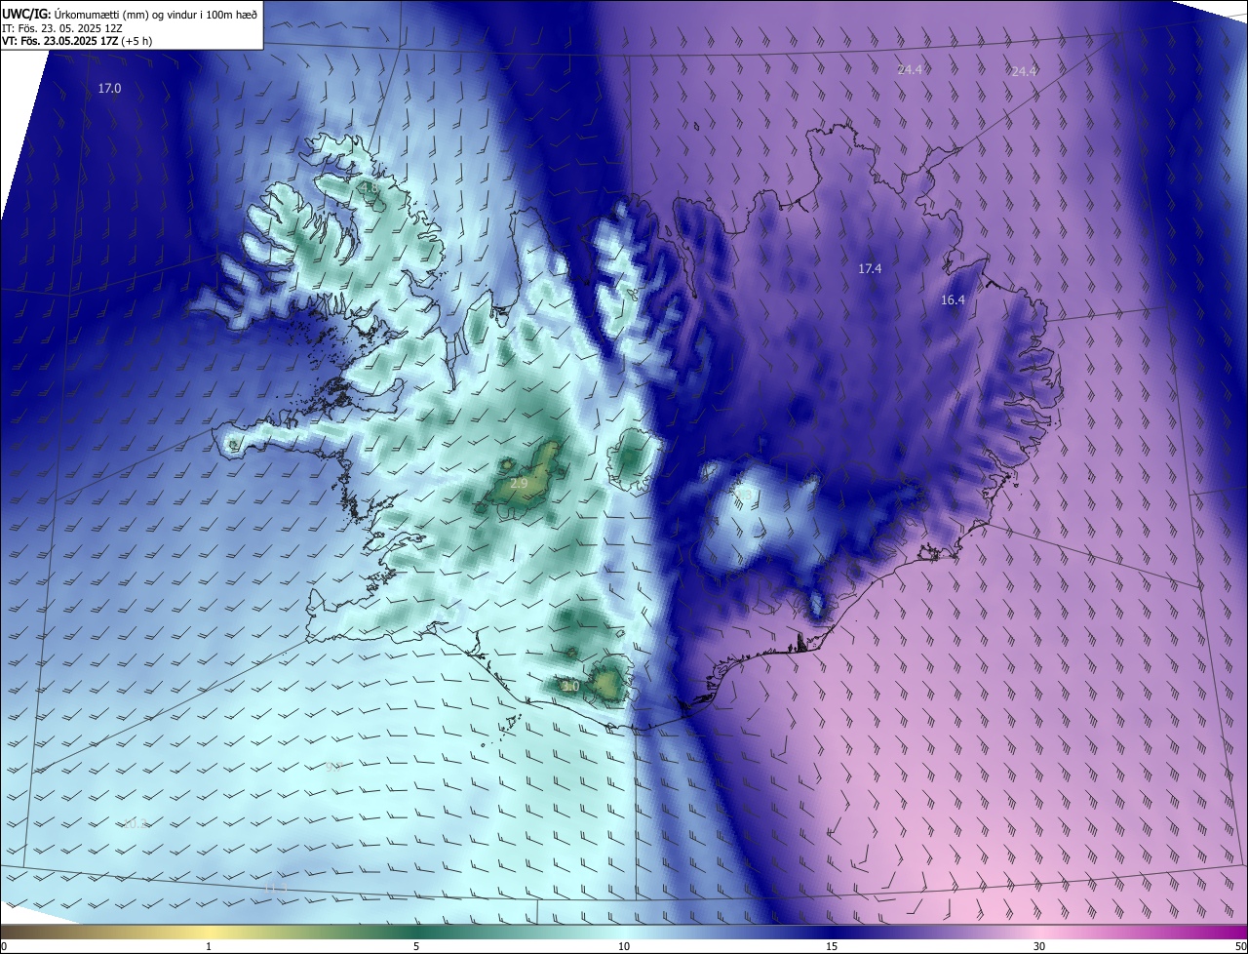Click the '5' tick label on the color scale
Screen dimensions: 1248x954
click(x=416, y=947)
